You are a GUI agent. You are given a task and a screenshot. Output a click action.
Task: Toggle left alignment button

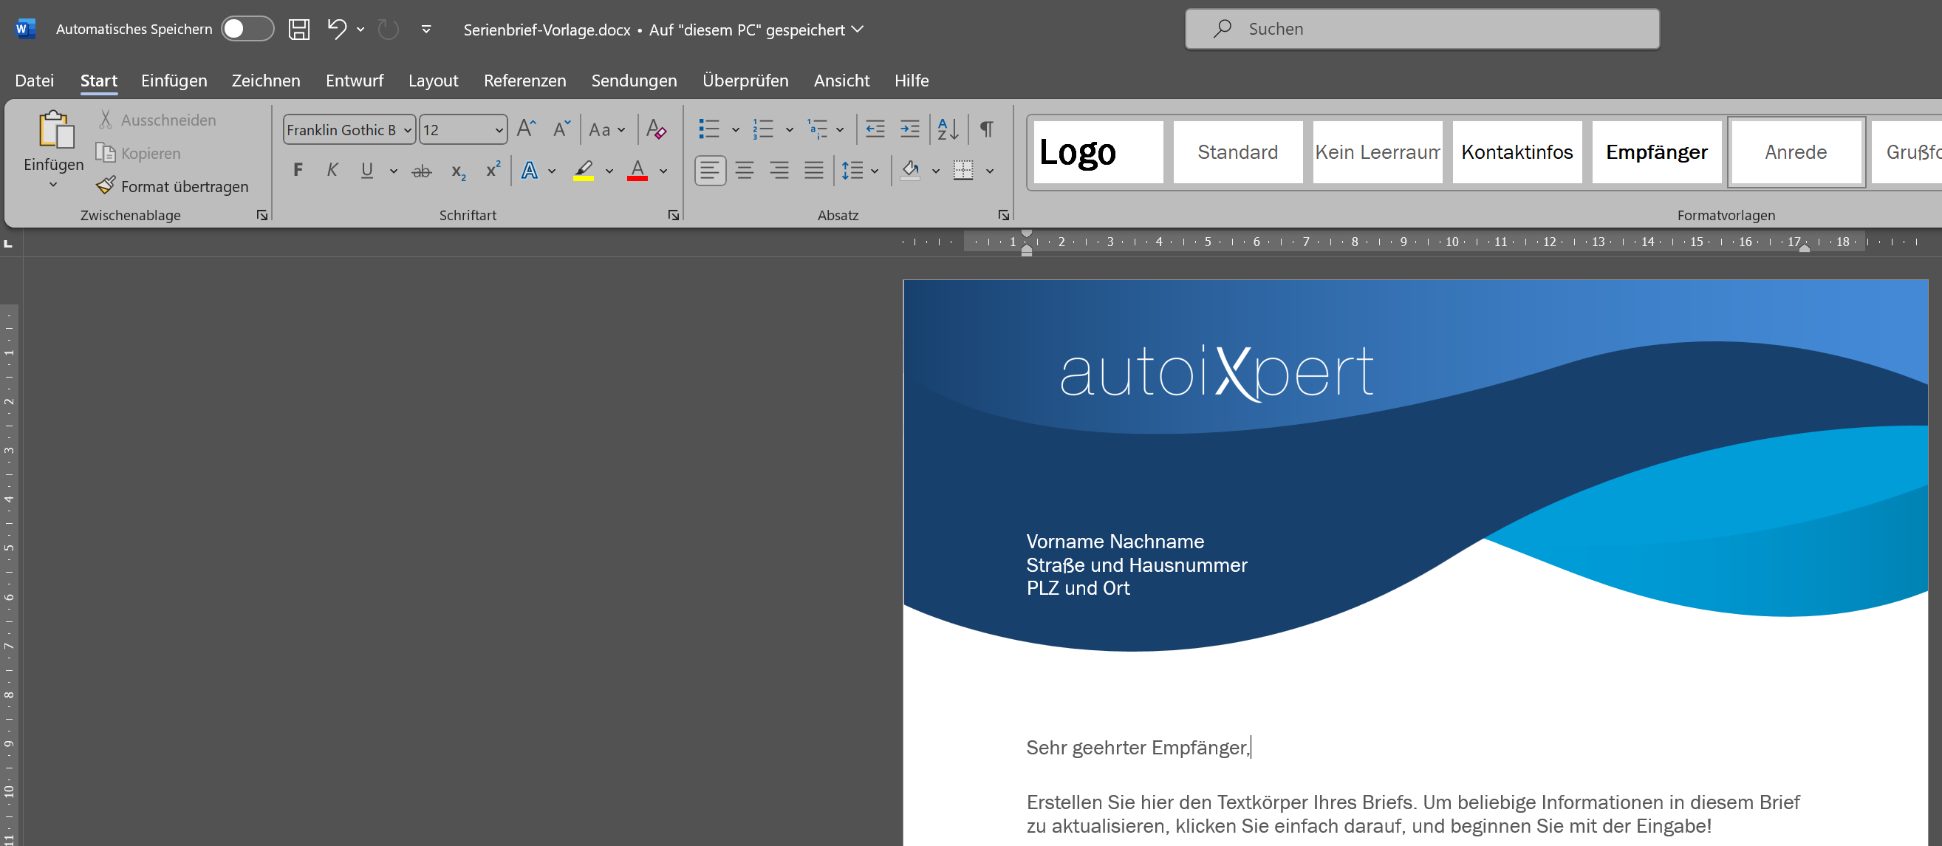pyautogui.click(x=709, y=171)
